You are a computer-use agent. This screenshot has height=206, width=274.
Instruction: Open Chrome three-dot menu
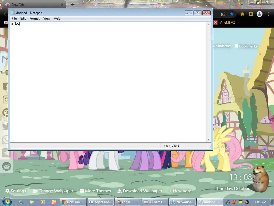point(268,14)
